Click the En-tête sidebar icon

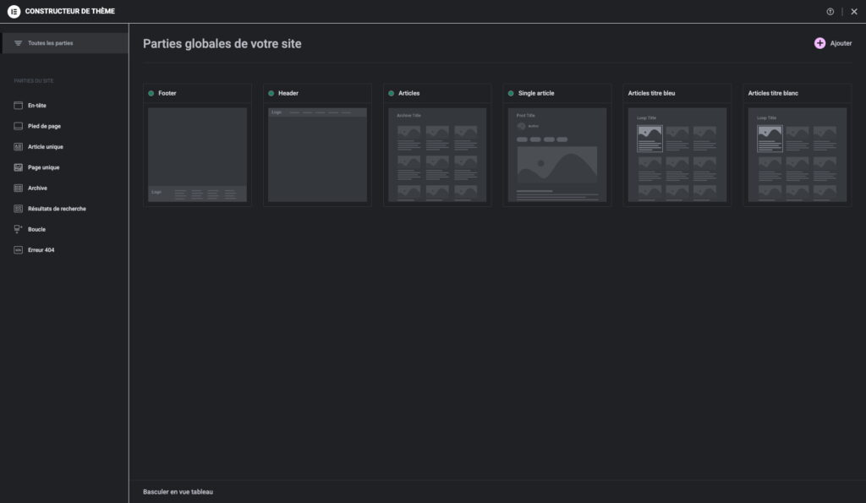(19, 106)
